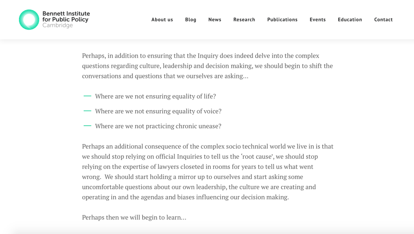Visit the Education section
Viewport: 414px width, 234px height.
coord(350,19)
